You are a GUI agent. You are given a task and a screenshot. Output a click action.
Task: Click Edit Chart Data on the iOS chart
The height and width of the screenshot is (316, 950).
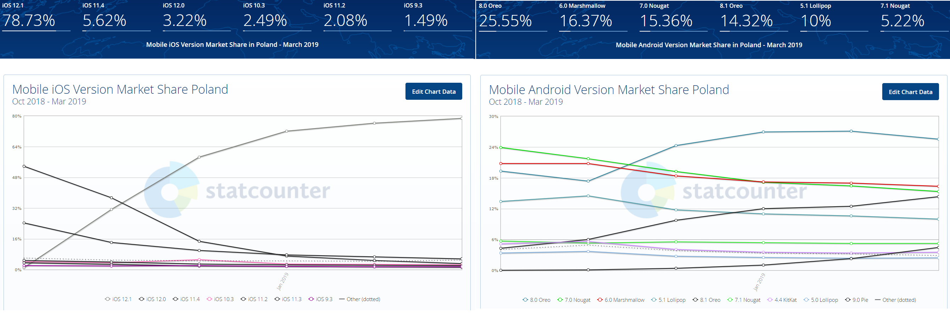[x=433, y=92]
